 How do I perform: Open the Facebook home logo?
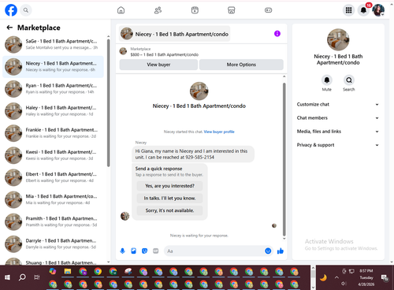(11, 10)
